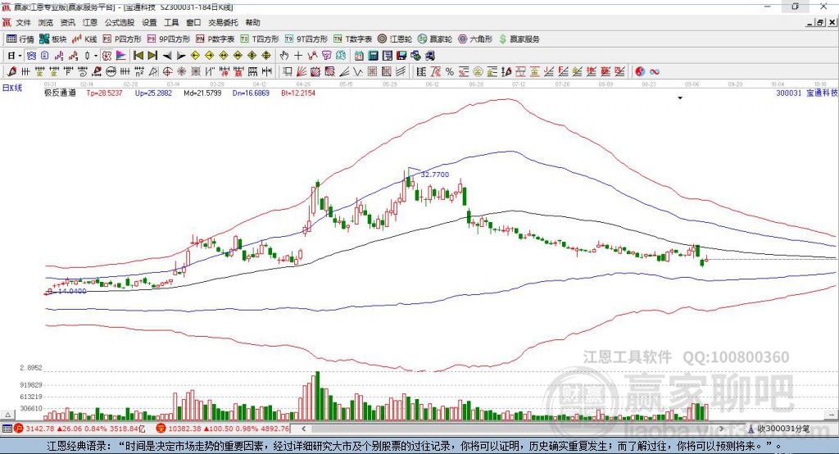
Task: Select the first yellow diamond arrow icon
Action: tap(195, 55)
